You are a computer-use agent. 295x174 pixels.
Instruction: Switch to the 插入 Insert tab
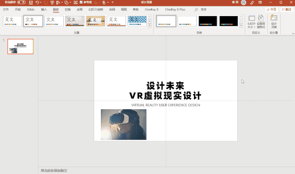(x=44, y=9)
